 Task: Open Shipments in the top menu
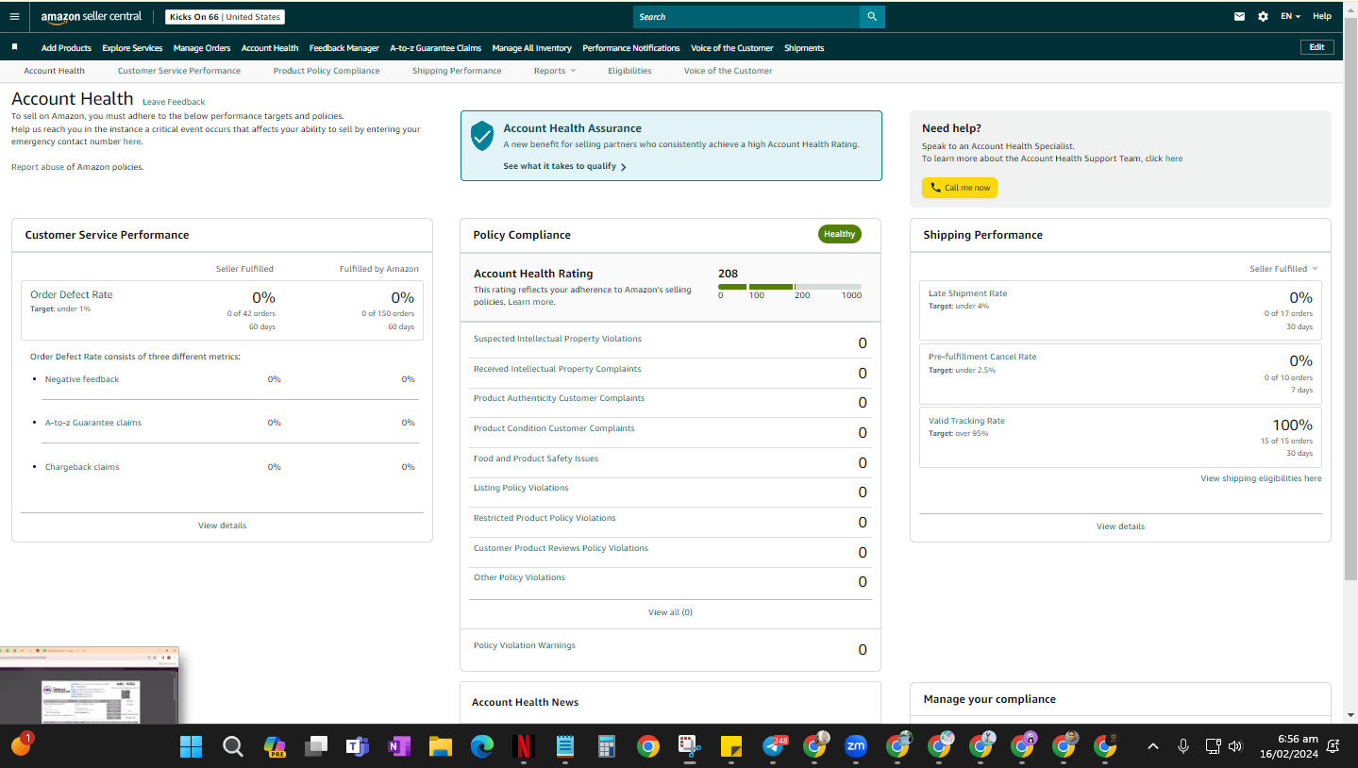[804, 48]
